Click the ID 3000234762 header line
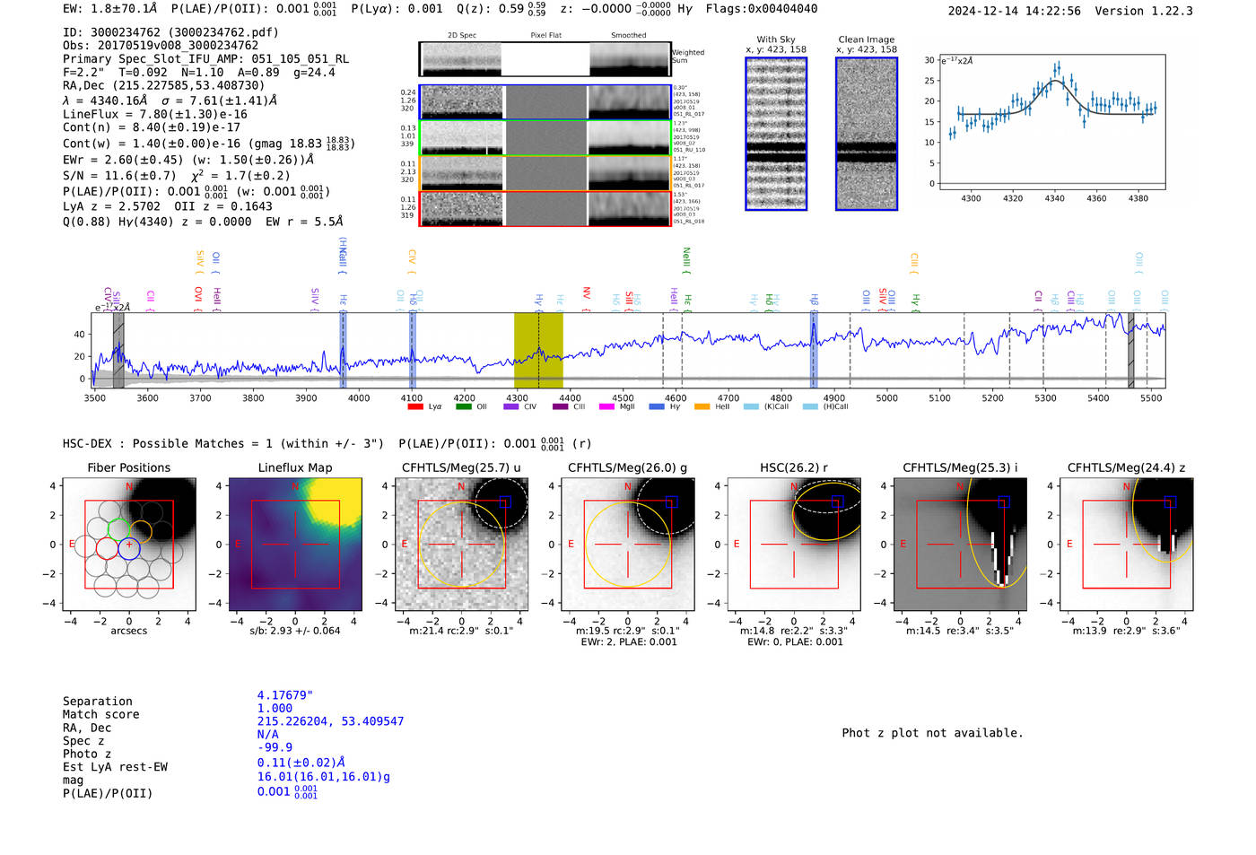The height and width of the screenshot is (855, 1256). coord(170,32)
